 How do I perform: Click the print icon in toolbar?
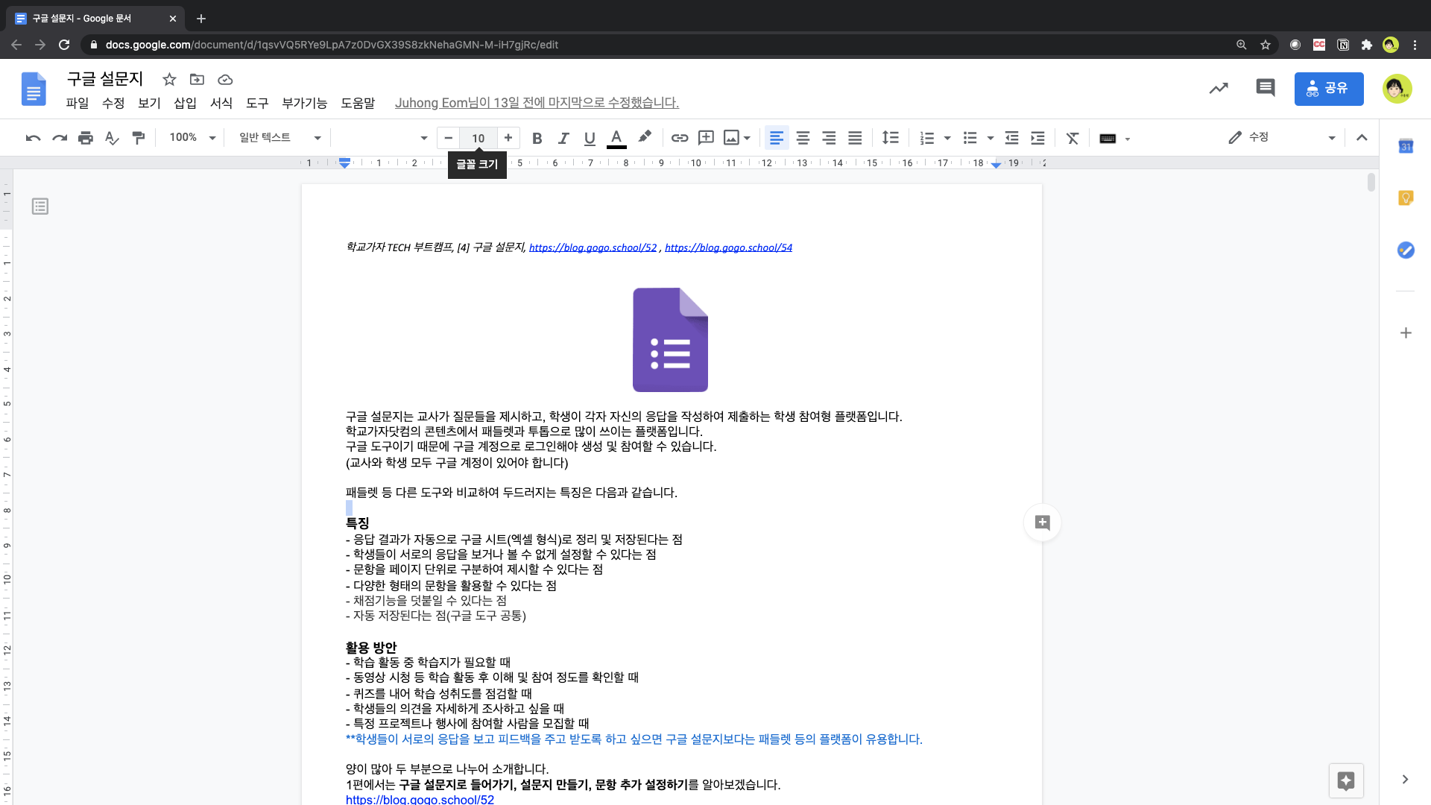(x=86, y=138)
